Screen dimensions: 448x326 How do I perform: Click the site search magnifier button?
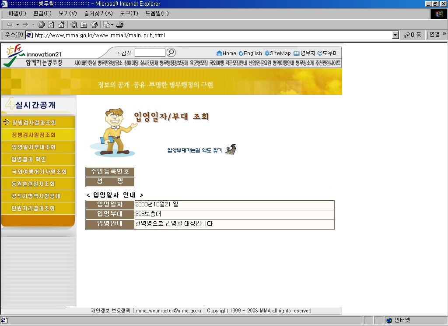(171, 53)
